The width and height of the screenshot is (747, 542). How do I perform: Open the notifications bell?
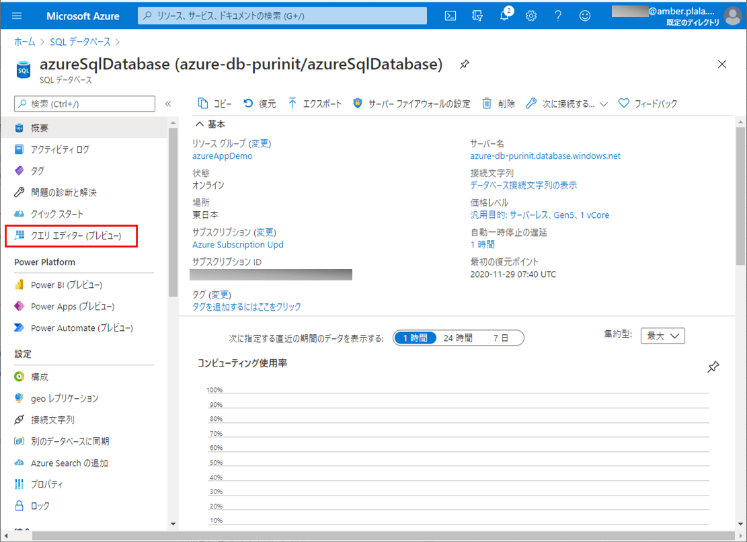pyautogui.click(x=504, y=15)
